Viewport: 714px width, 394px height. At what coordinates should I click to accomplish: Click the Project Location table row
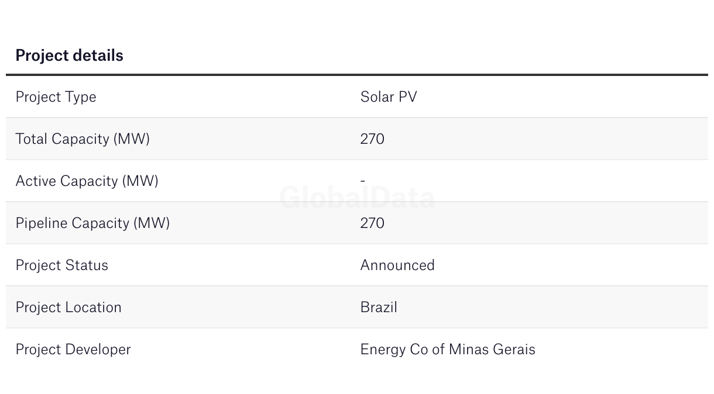[357, 307]
